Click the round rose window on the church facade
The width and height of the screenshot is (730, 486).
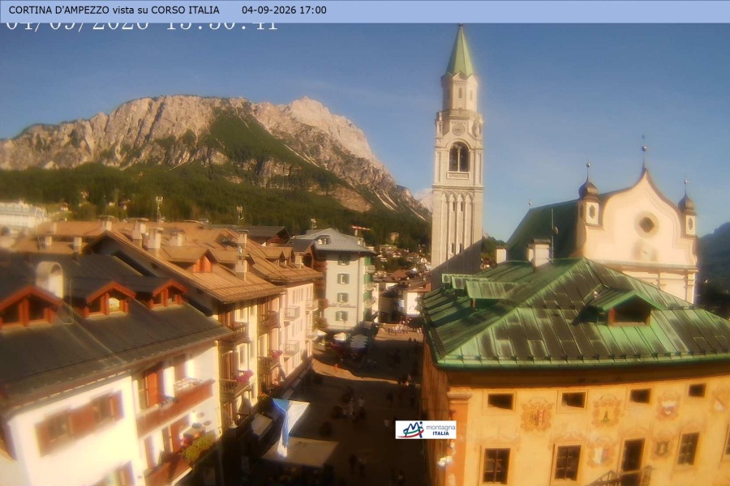646,225
